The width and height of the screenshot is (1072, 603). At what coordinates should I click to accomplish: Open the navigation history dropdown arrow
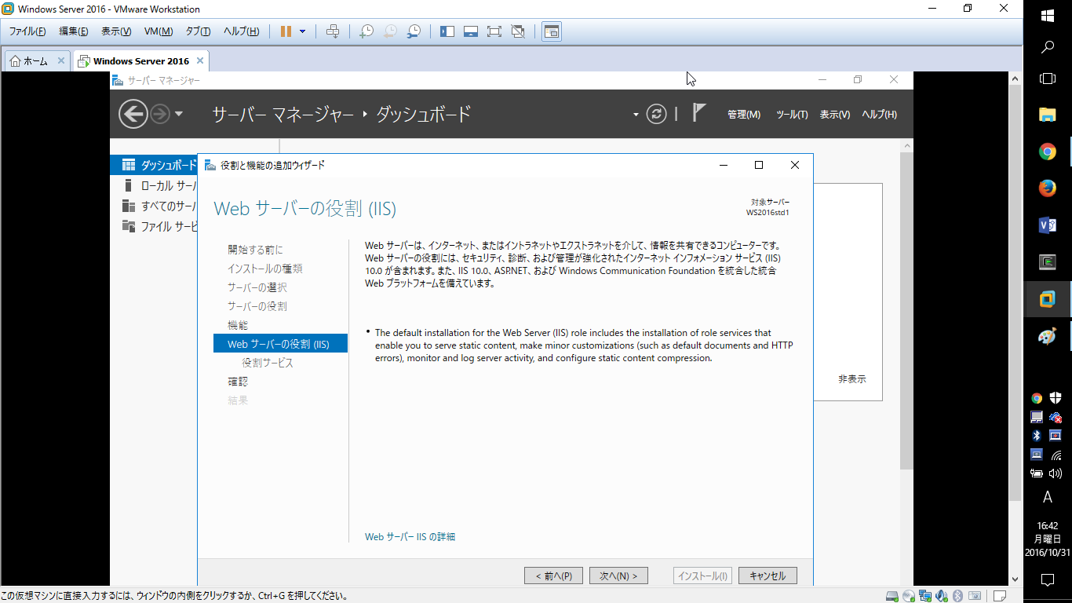tap(179, 115)
